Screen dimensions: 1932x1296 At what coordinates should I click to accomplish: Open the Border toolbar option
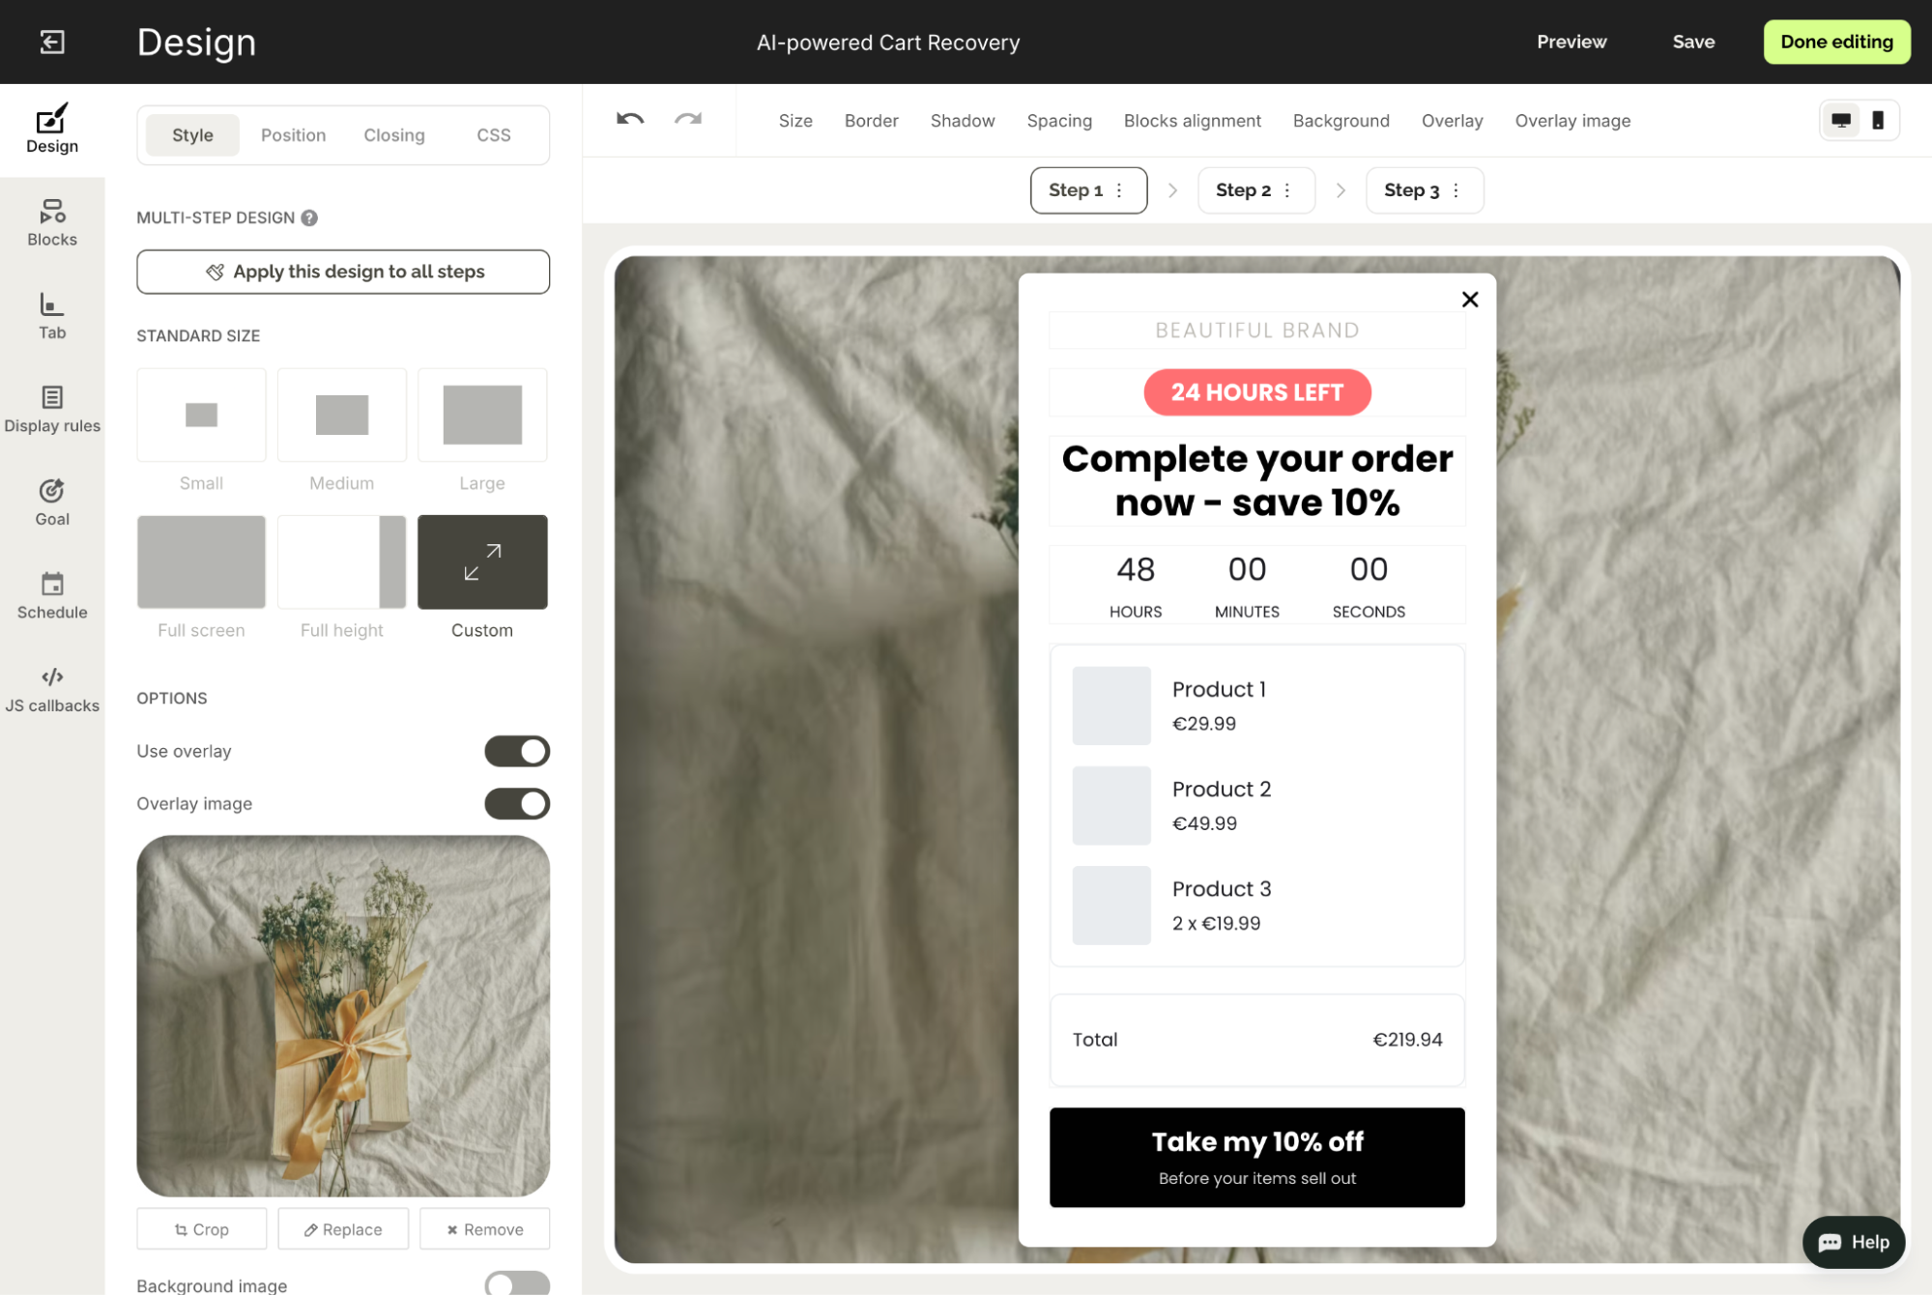click(x=871, y=121)
